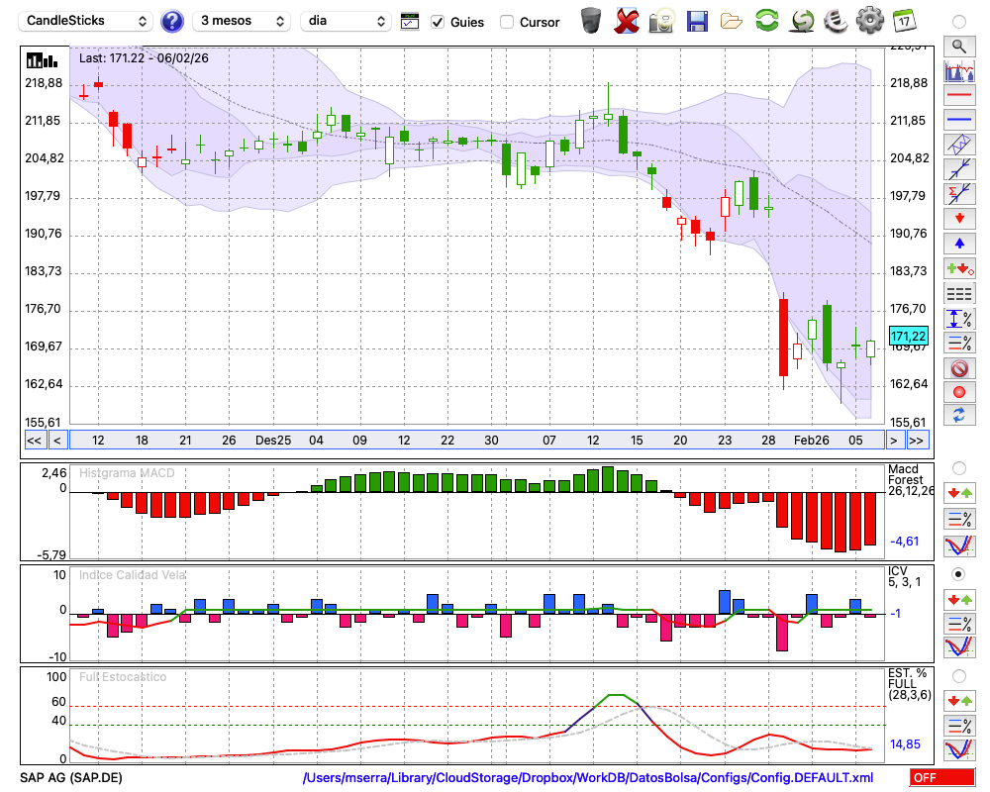
Task: Step back with single '<' button
Action: point(57,441)
